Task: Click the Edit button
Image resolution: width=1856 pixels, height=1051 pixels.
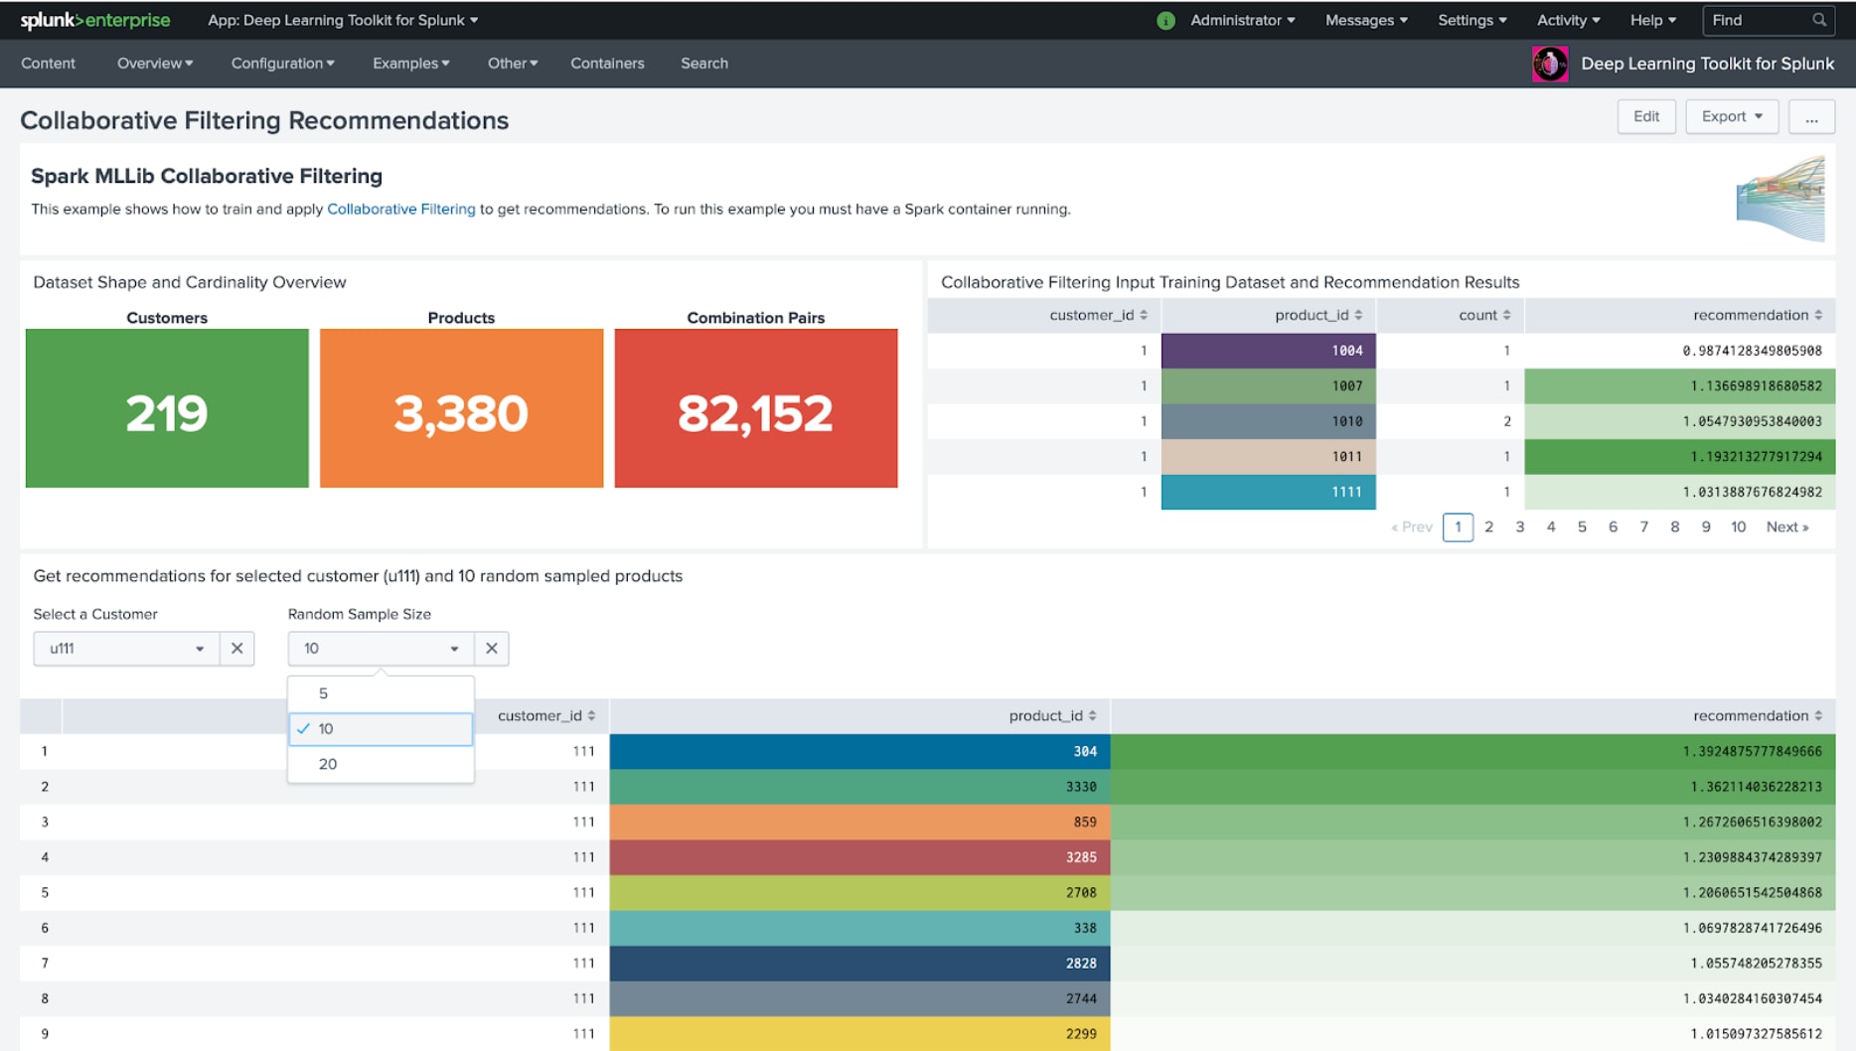Action: pyautogui.click(x=1646, y=116)
